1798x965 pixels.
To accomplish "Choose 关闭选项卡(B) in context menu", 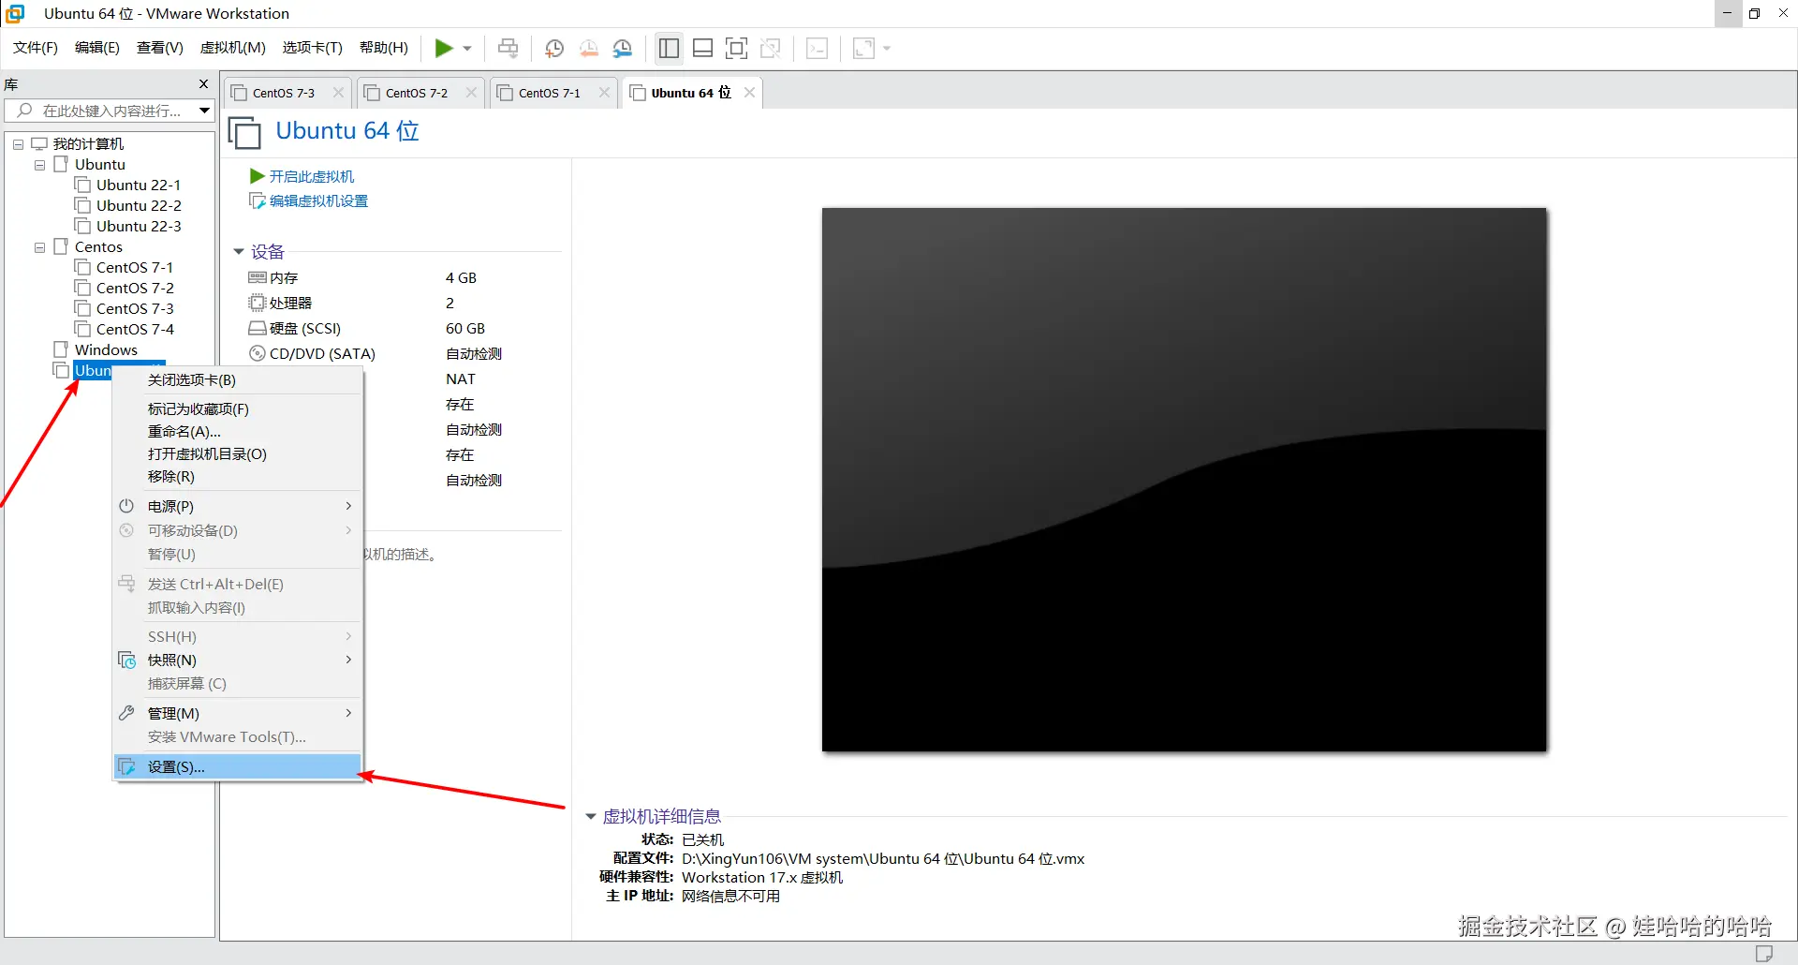I will 237,380.
